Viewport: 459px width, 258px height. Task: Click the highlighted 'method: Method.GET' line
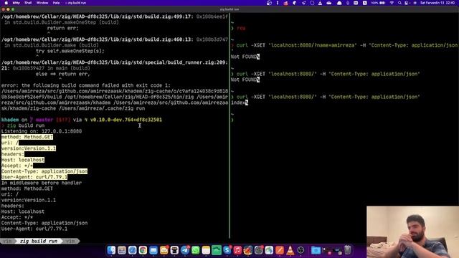pos(27,137)
